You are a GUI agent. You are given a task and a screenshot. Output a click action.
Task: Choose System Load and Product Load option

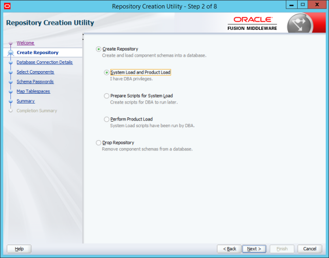click(x=106, y=73)
